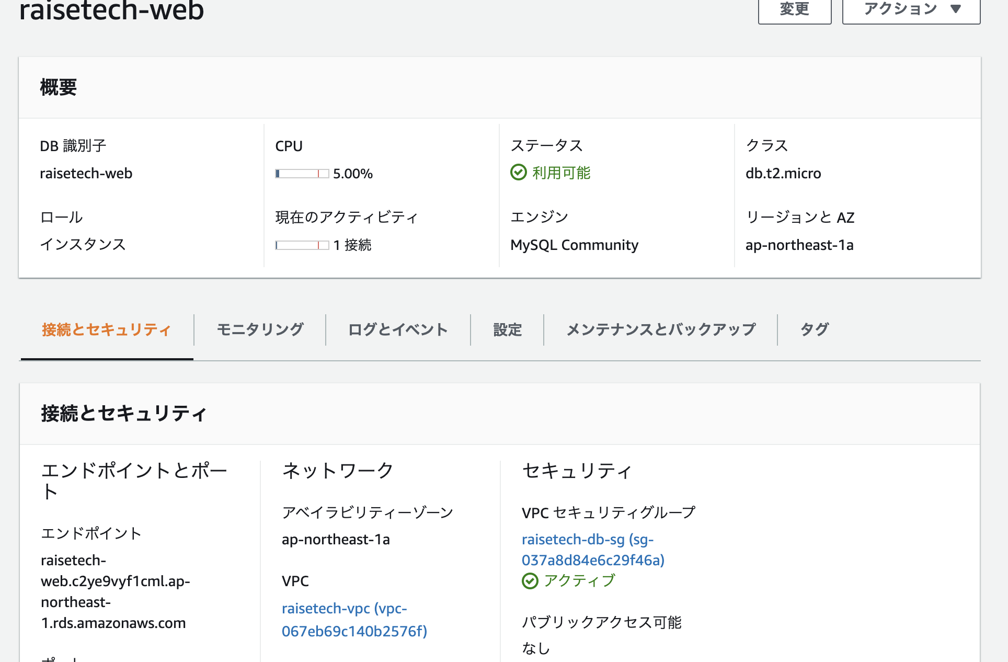Screen dimensions: 1008x662
Task: Switch to the タグ tab
Action: [x=814, y=329]
